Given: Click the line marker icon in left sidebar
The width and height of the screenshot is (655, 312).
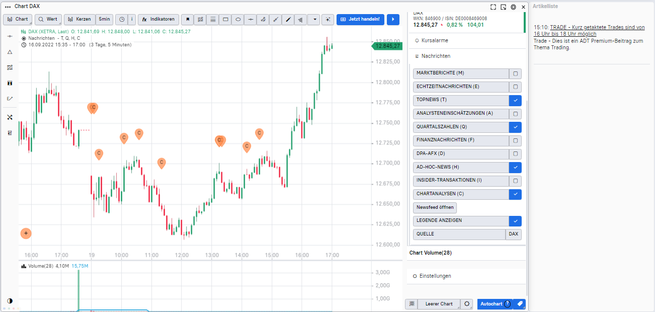Looking at the screenshot, I should (10, 36).
